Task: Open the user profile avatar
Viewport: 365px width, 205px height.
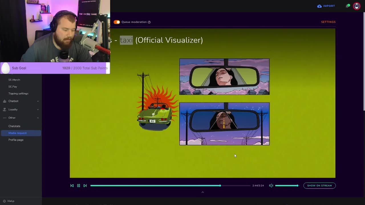Action: 357,6
